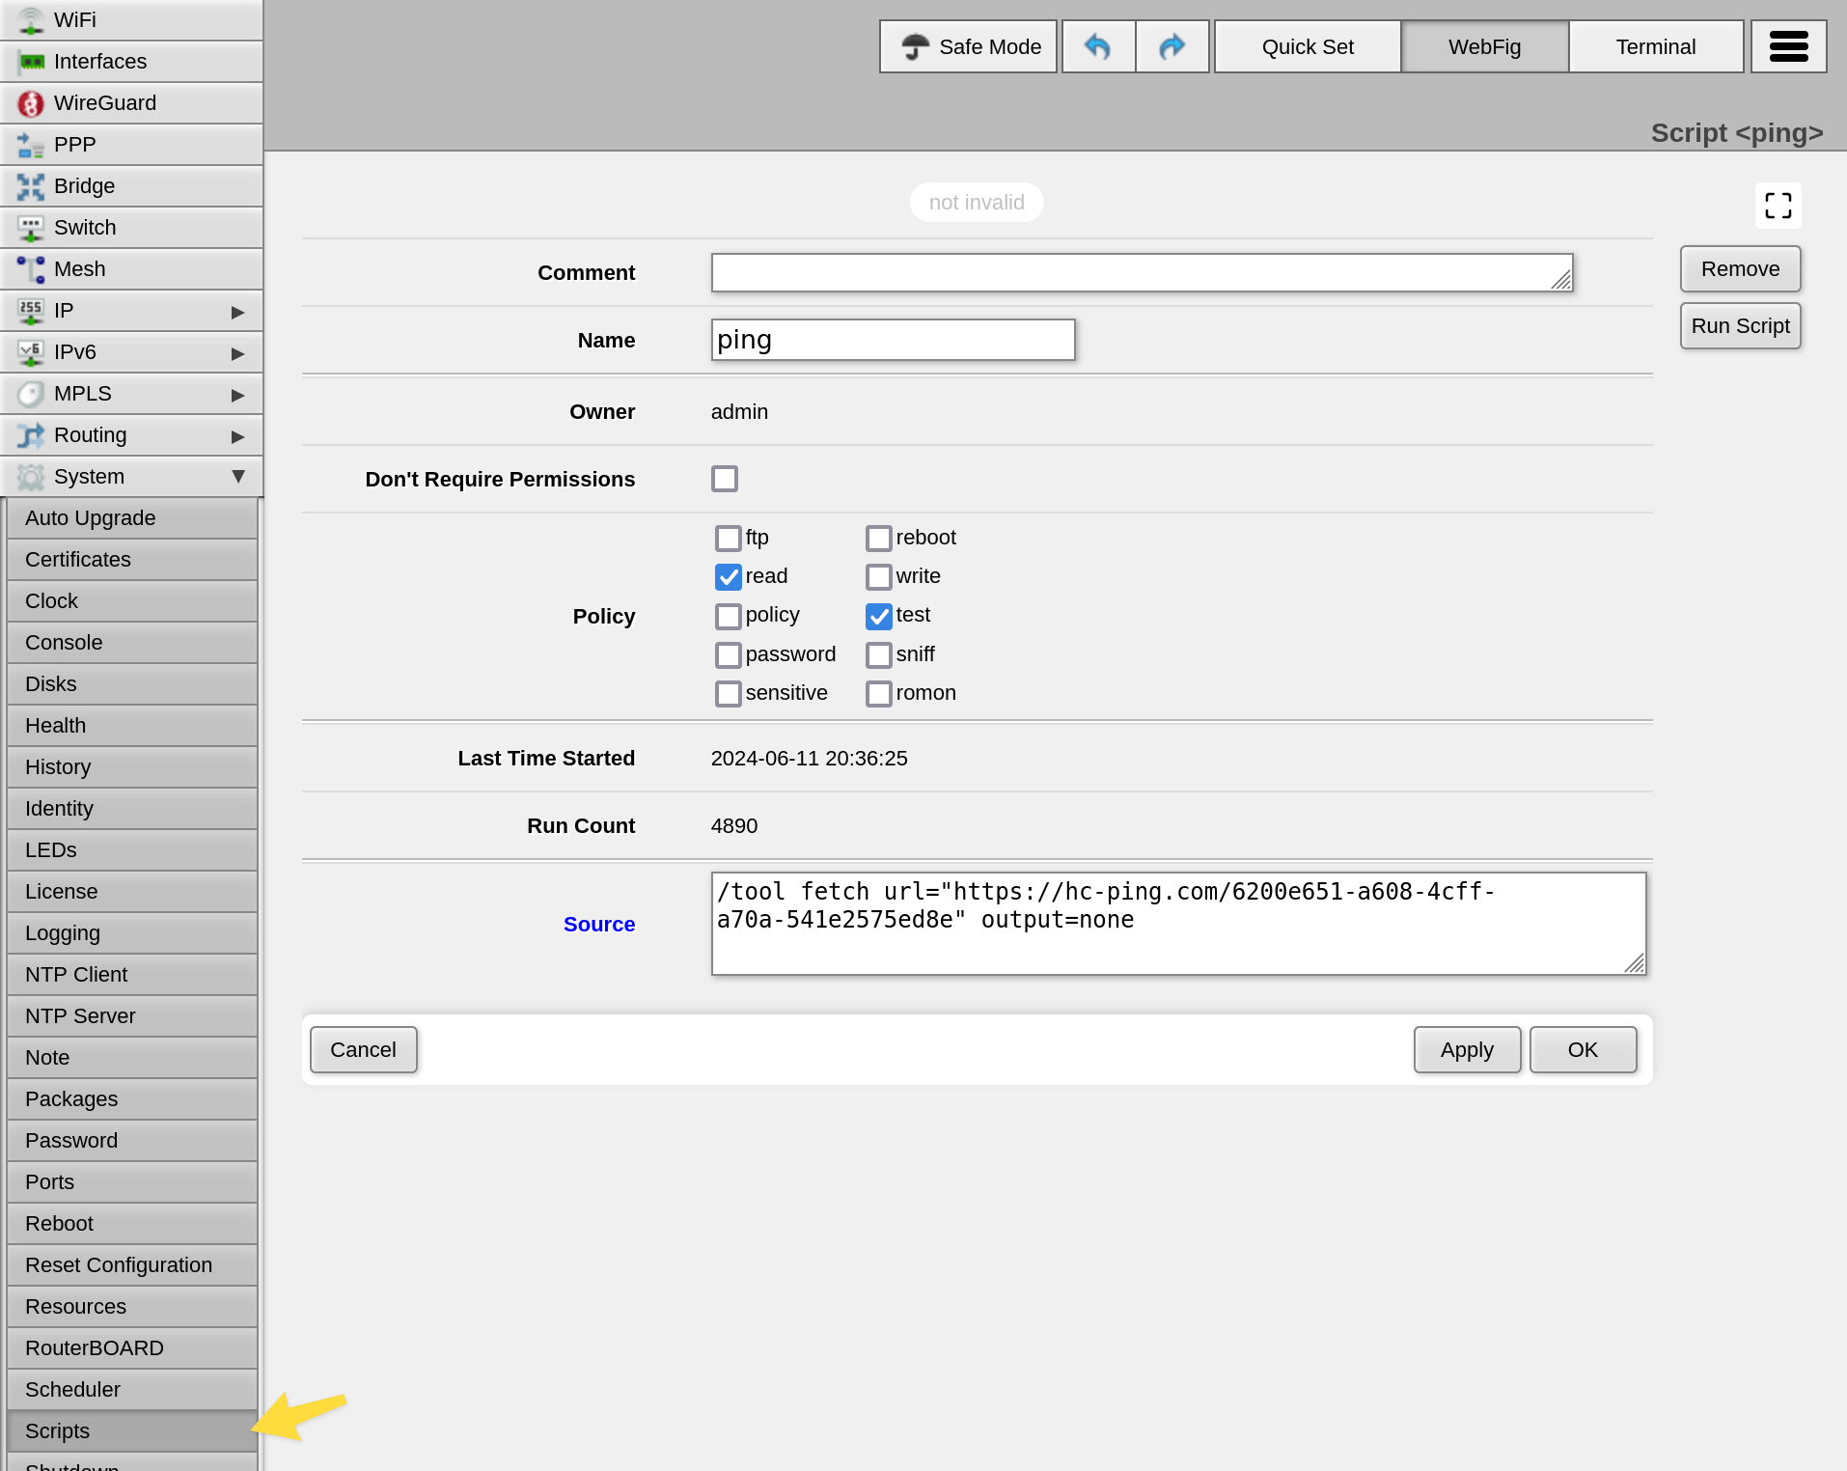This screenshot has width=1847, height=1471.
Task: Click the WireGuard sidebar icon
Action: point(30,103)
